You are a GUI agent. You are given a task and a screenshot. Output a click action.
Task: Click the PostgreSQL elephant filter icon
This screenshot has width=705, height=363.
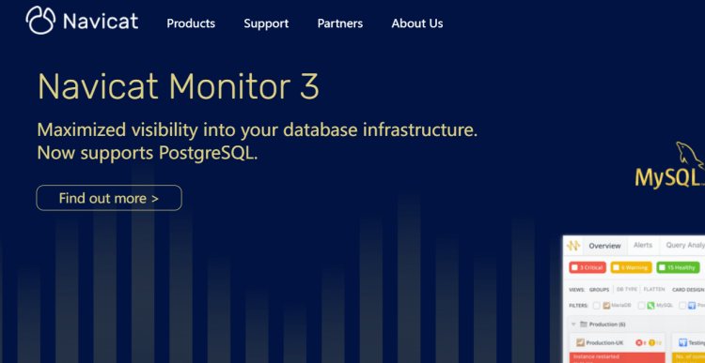coord(692,306)
